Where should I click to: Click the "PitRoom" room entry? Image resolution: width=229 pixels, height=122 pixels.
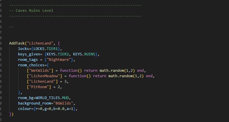click(39, 87)
